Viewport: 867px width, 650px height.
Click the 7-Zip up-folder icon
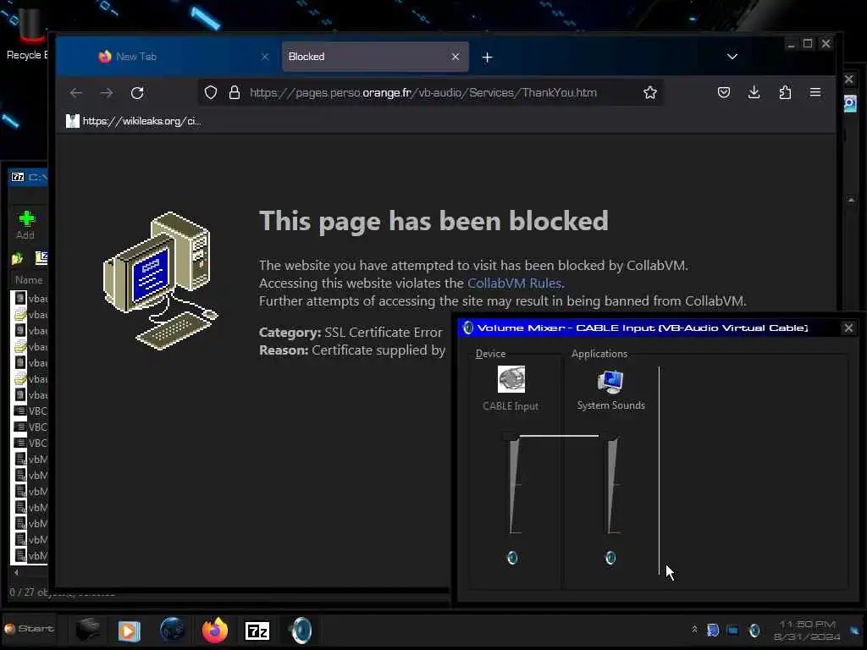click(x=17, y=257)
